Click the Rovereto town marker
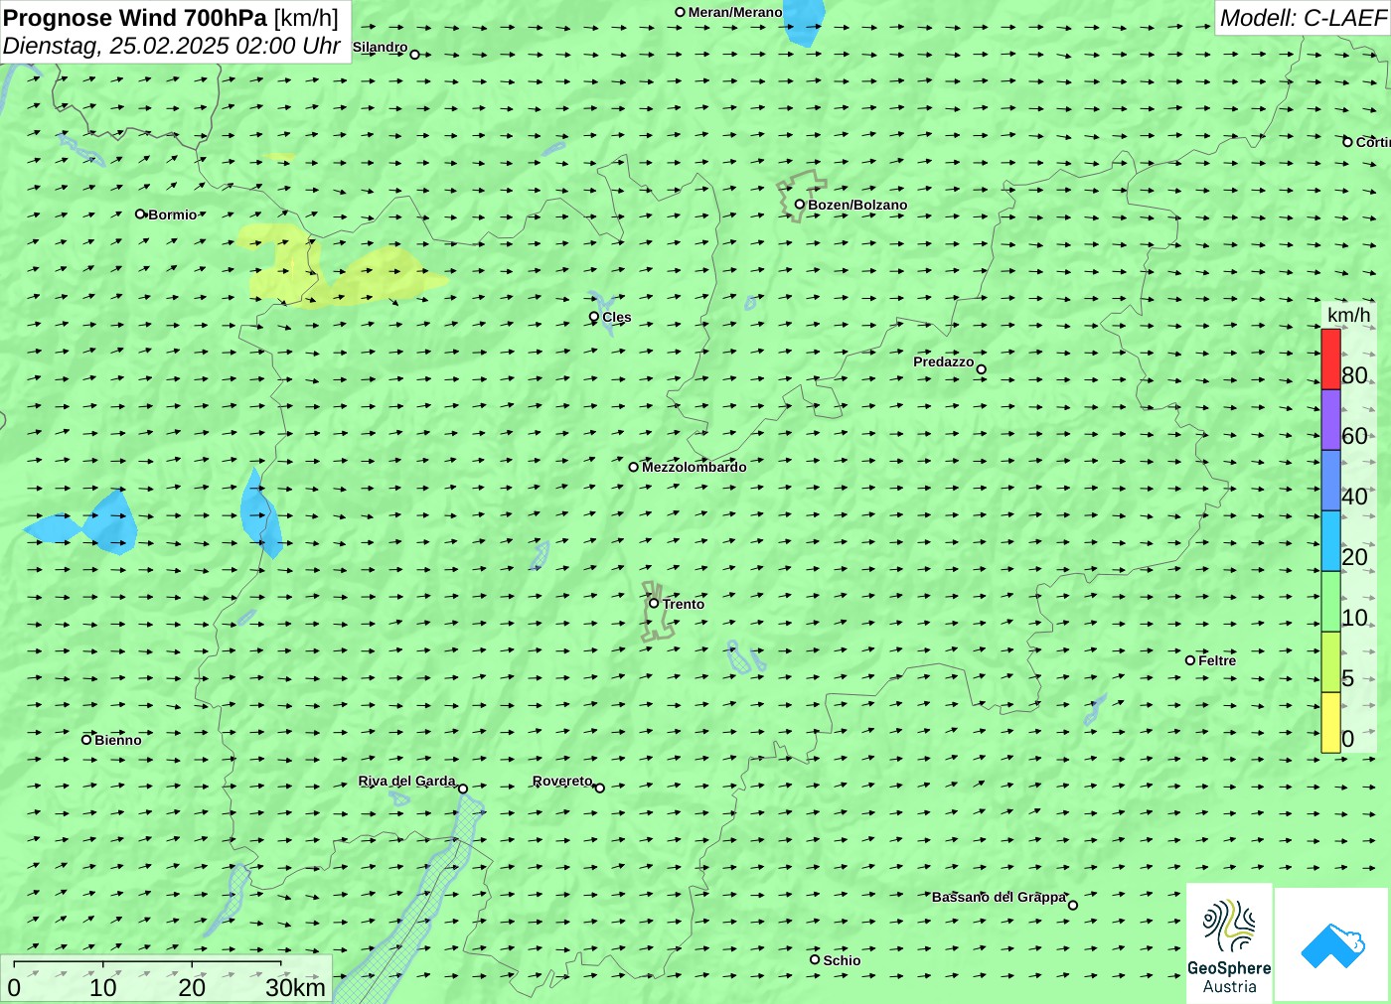The image size is (1391, 1004). [x=600, y=788]
